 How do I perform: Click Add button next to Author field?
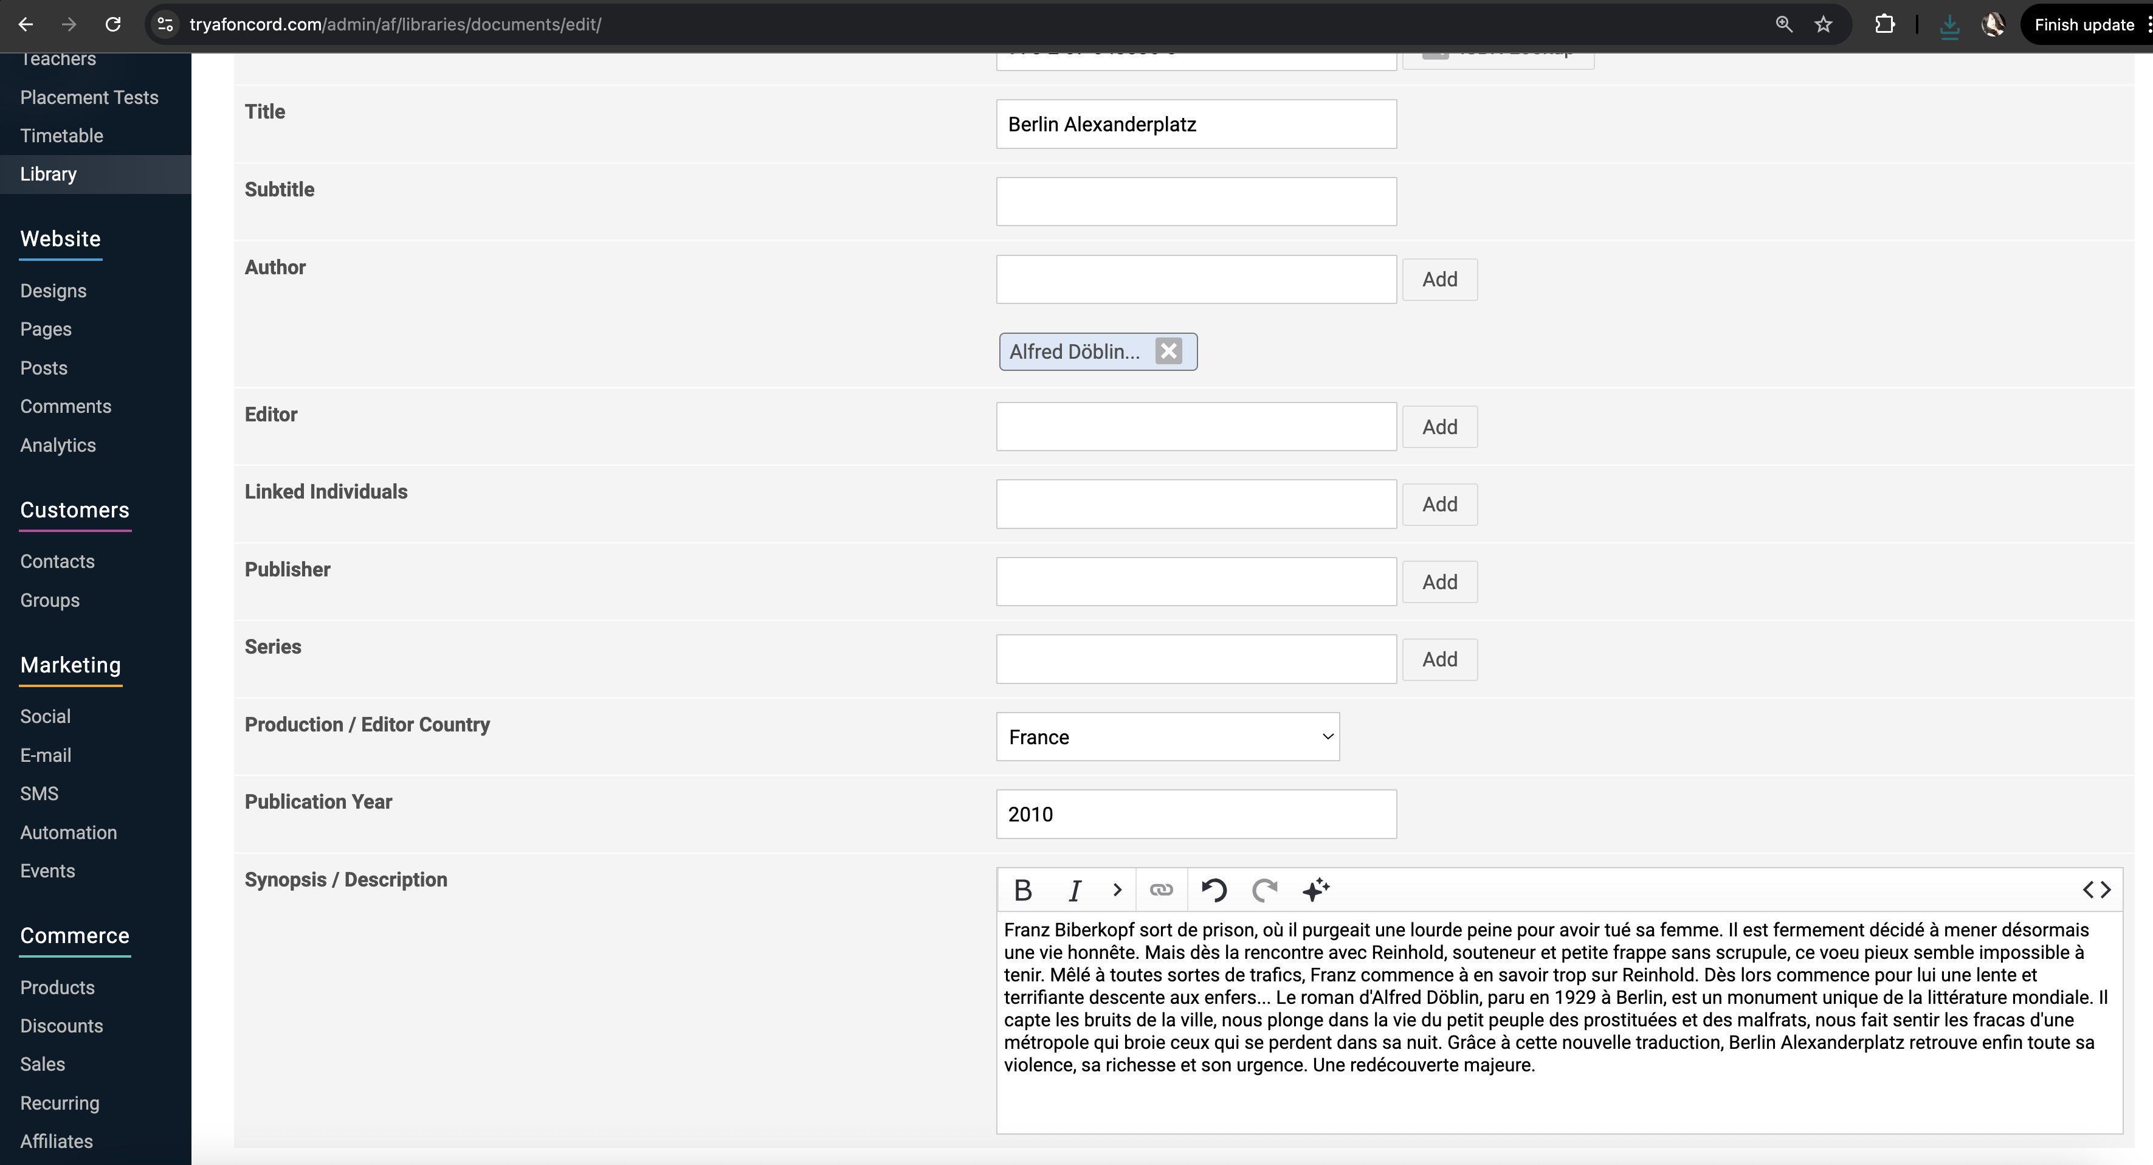click(x=1439, y=279)
